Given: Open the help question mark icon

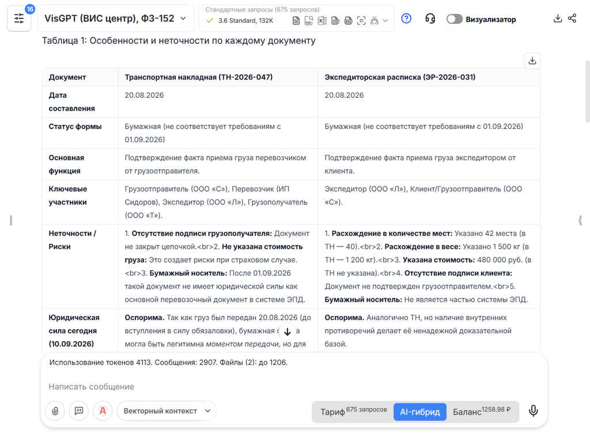Looking at the screenshot, I should point(406,18).
